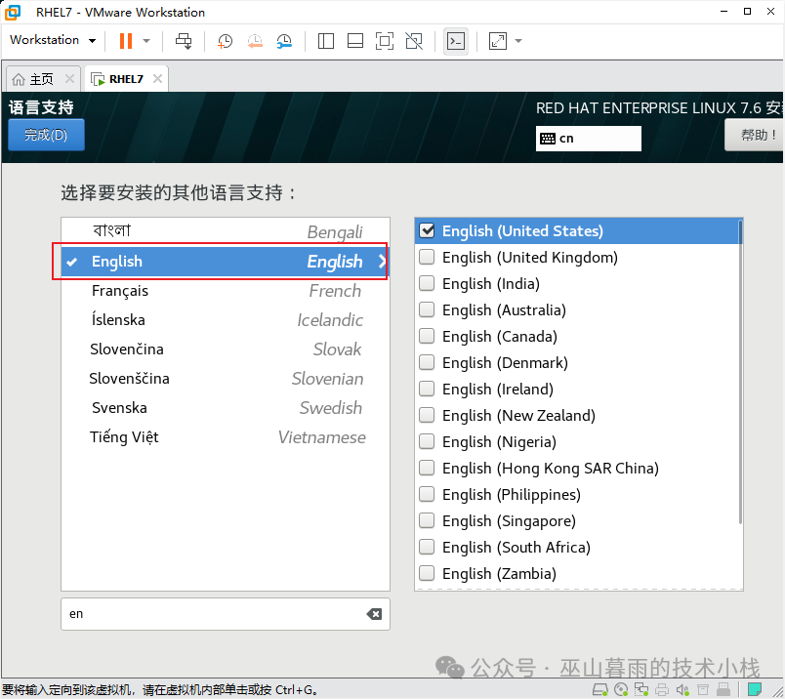Click the pause virtual machine icon

pyautogui.click(x=126, y=41)
